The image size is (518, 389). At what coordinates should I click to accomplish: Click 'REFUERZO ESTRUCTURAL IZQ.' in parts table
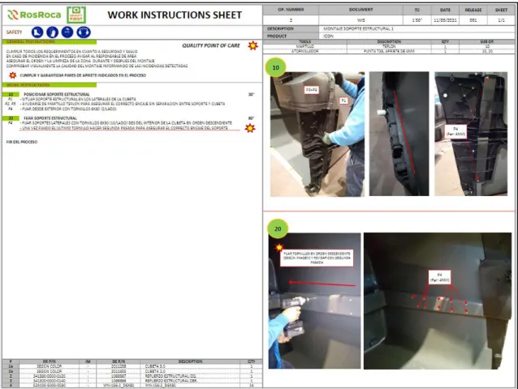tap(171, 376)
